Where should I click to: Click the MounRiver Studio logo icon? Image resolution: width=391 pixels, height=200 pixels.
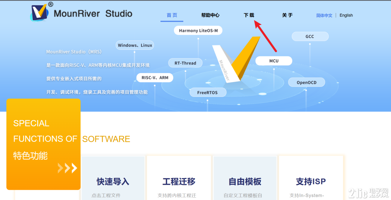(x=39, y=12)
